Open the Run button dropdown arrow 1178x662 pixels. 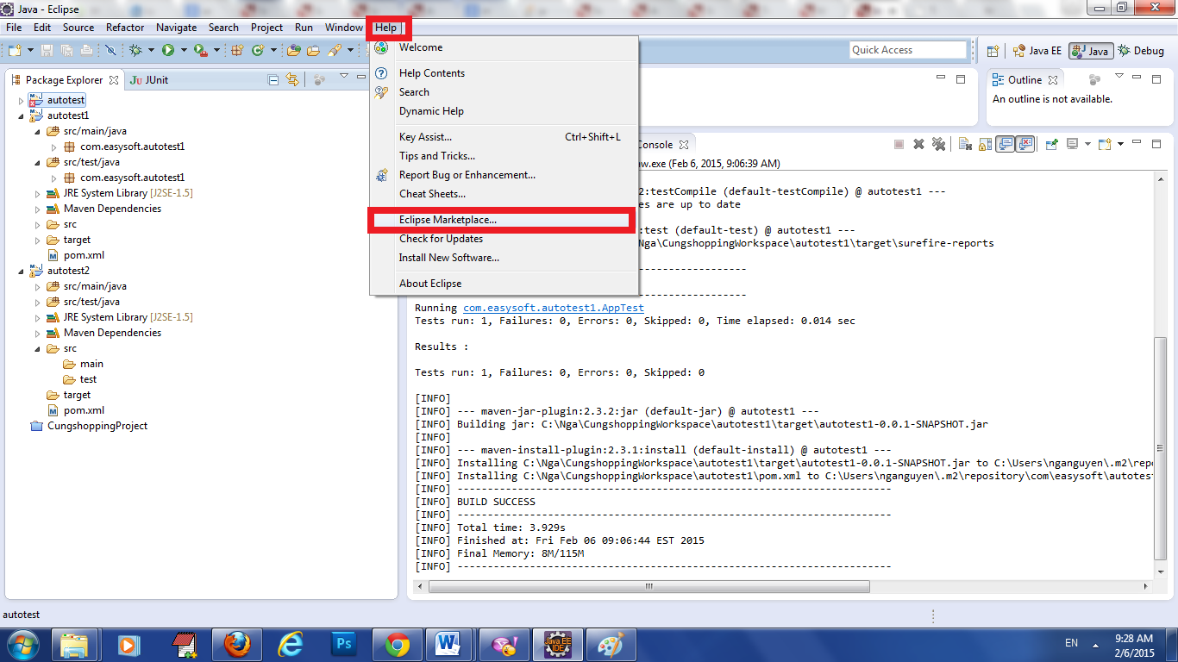coord(184,51)
